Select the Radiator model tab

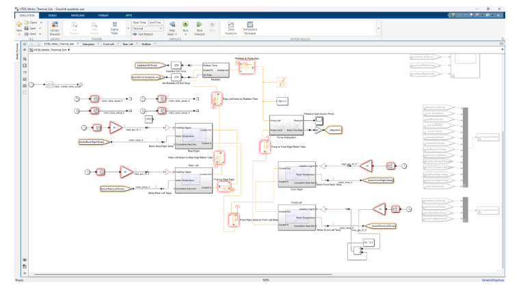point(146,44)
